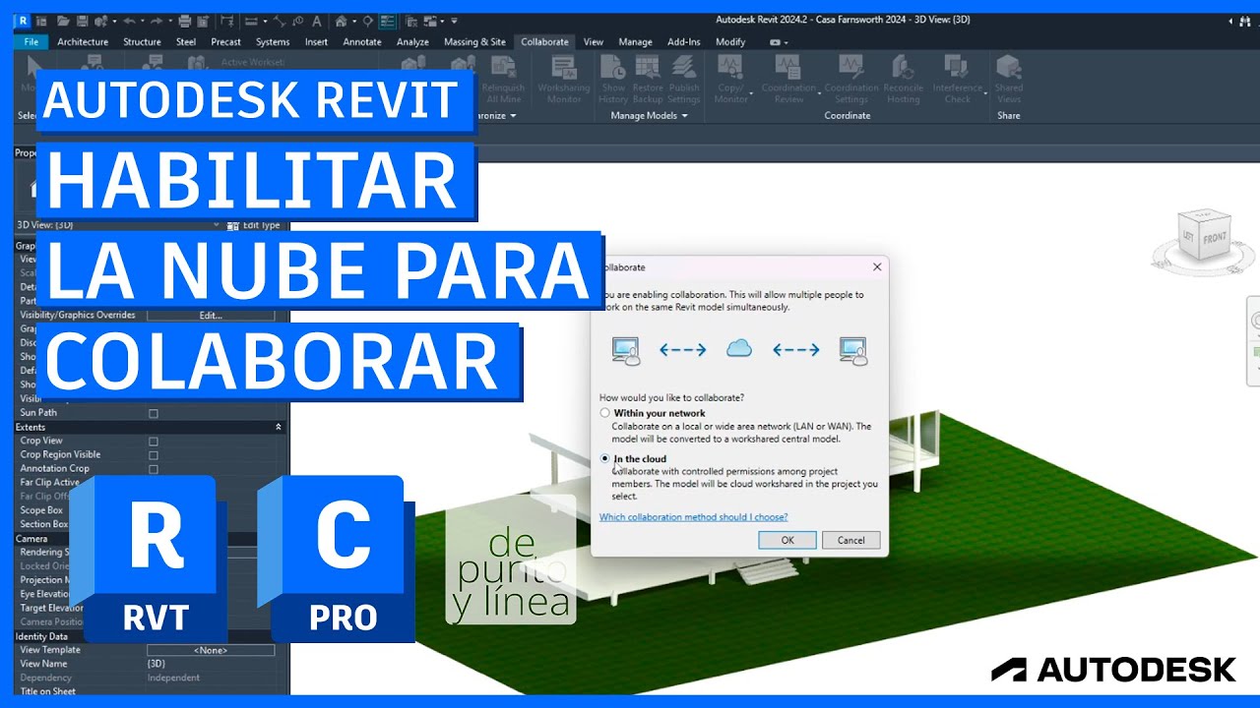Viewport: 1260px width, 708px height.
Task: Enable Crop Region Visible checkbox
Action: click(153, 455)
